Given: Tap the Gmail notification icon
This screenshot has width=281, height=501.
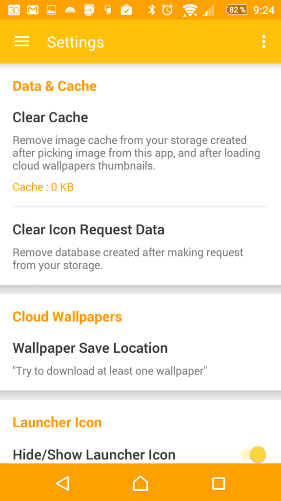Looking at the screenshot, I should (33, 10).
